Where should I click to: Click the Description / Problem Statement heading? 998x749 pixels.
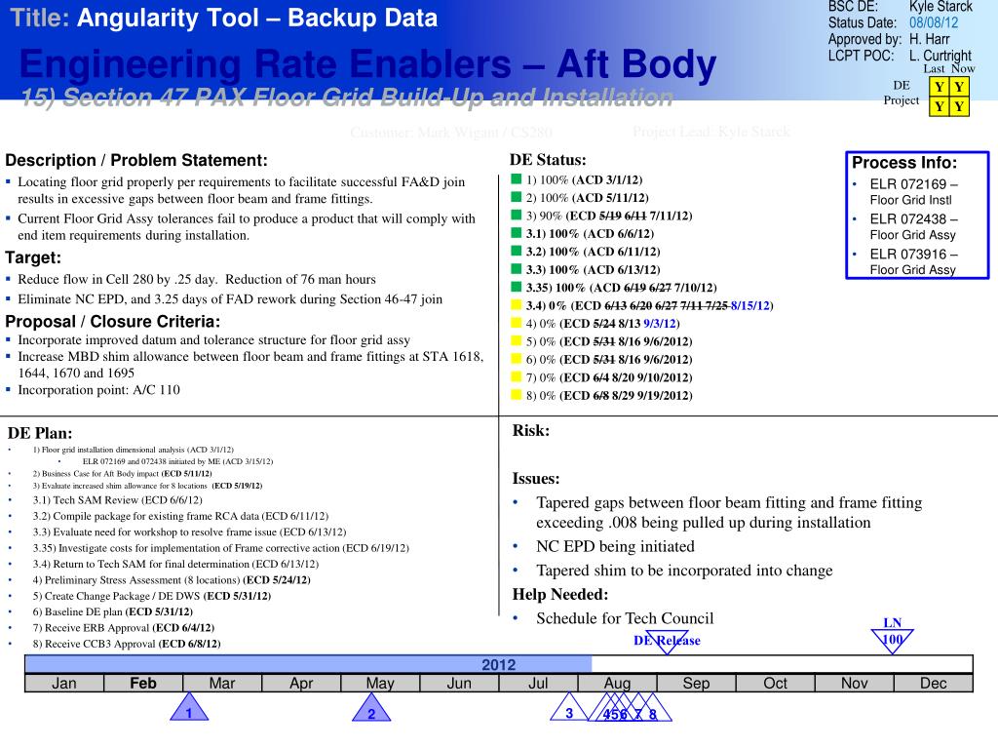tap(136, 161)
